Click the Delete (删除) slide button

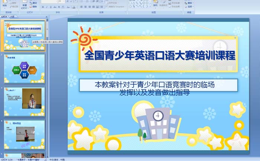(x=33, y=7)
